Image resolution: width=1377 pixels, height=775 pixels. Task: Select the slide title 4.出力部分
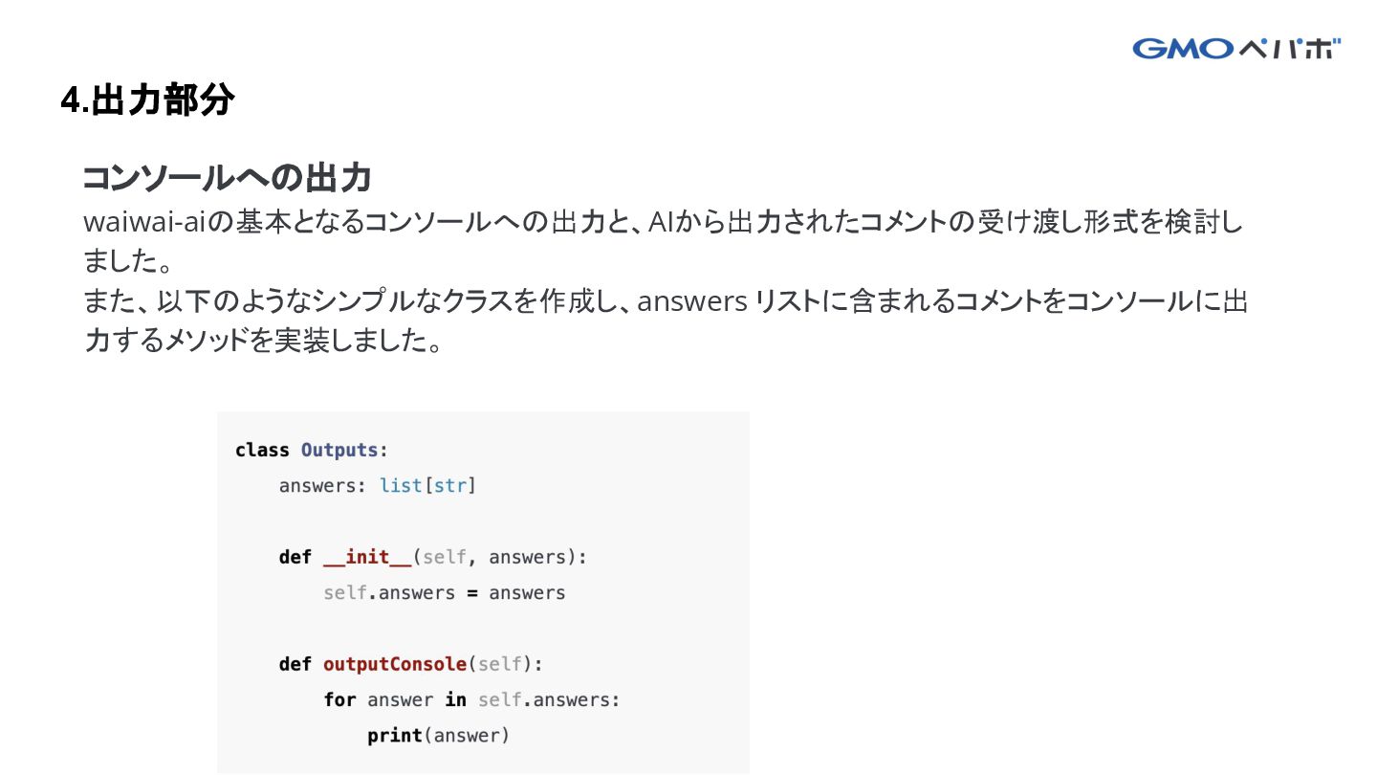coord(147,100)
